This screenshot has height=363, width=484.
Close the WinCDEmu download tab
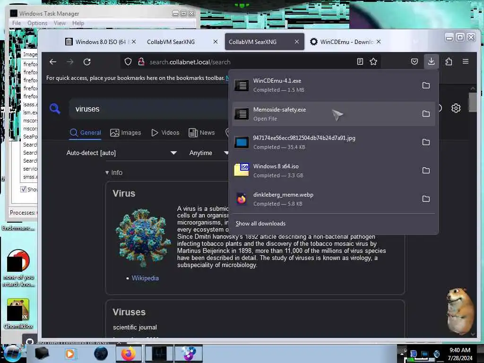(x=379, y=42)
